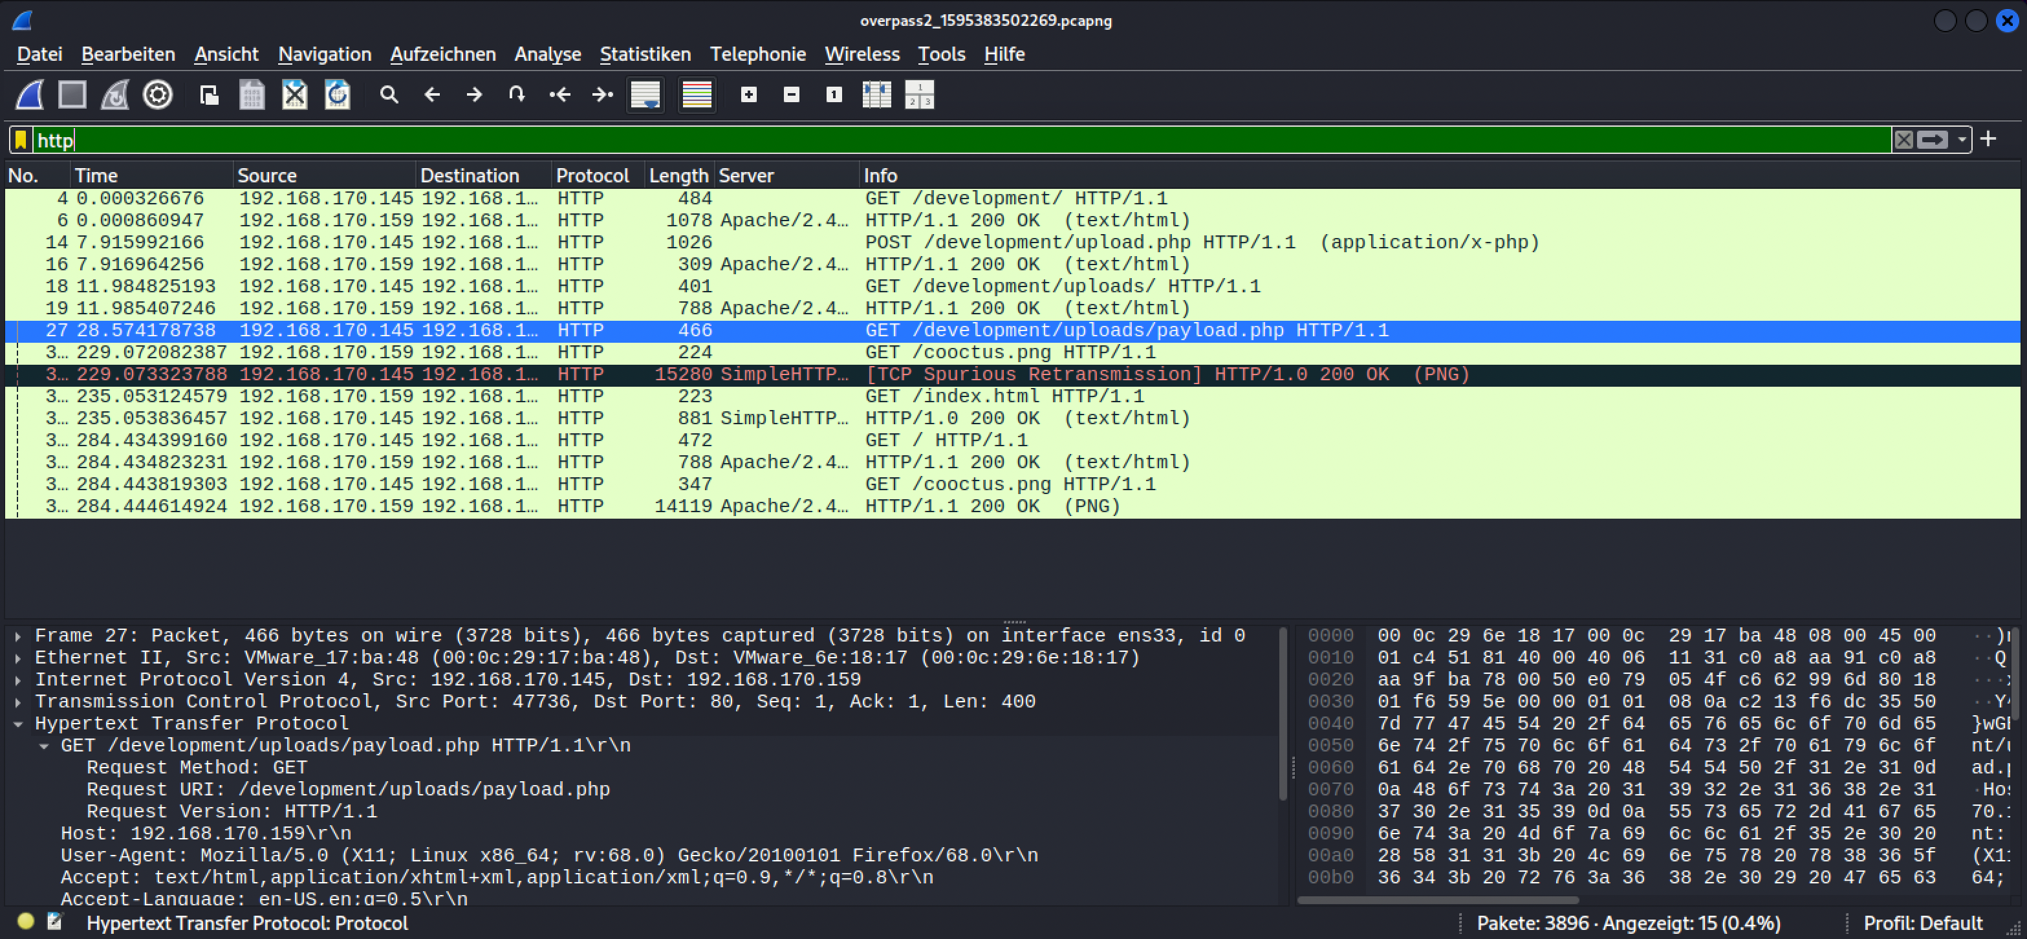
Task: Open recent display filter dropdown
Action: click(1962, 140)
